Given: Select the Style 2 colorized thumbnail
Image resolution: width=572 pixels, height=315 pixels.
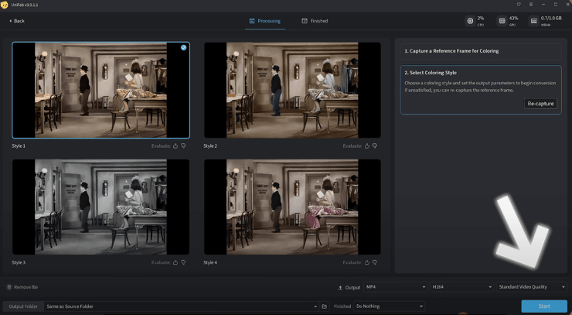Looking at the screenshot, I should [x=292, y=90].
